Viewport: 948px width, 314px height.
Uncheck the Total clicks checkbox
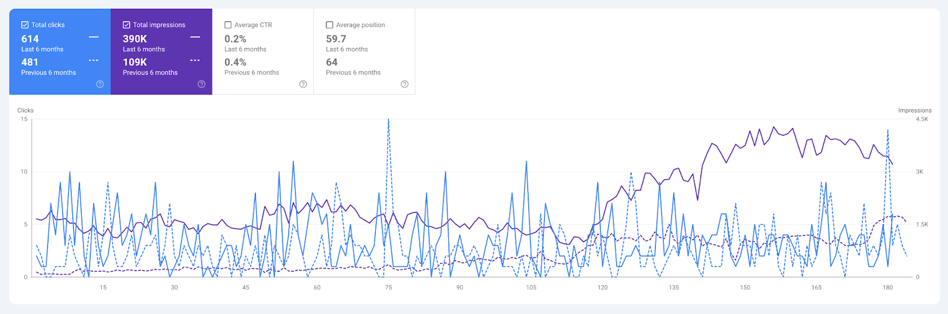coord(25,25)
